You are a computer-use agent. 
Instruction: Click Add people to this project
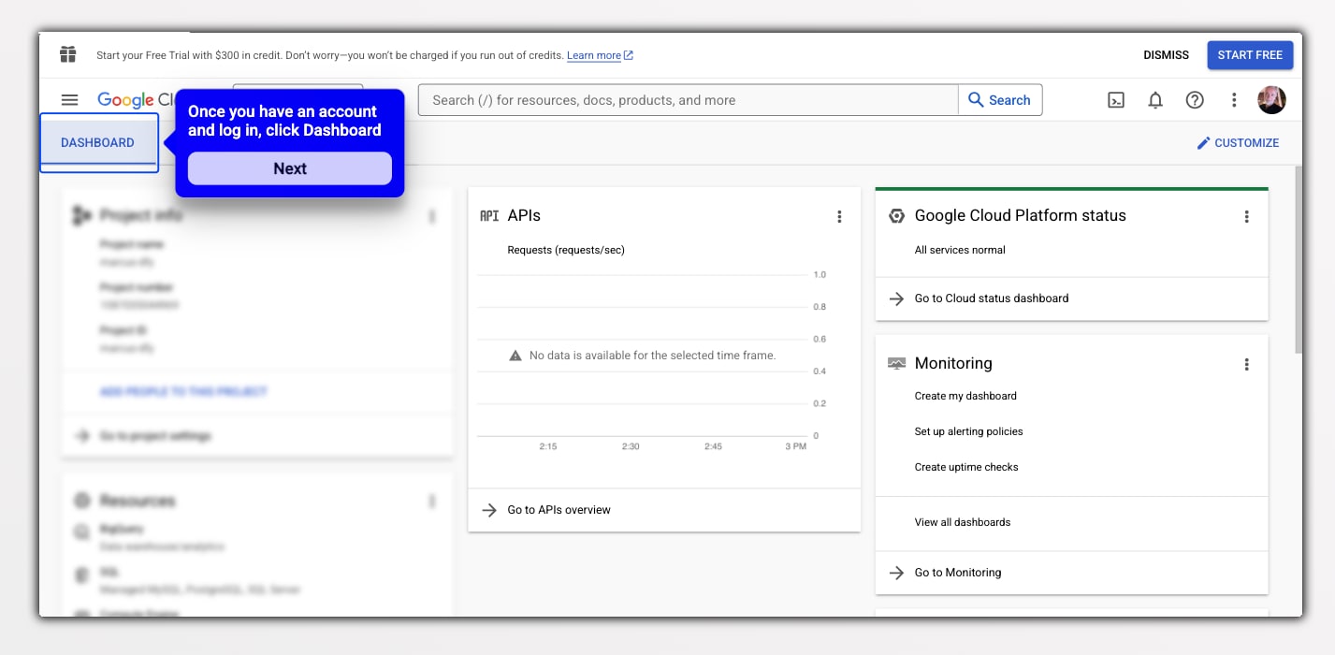coord(183,392)
